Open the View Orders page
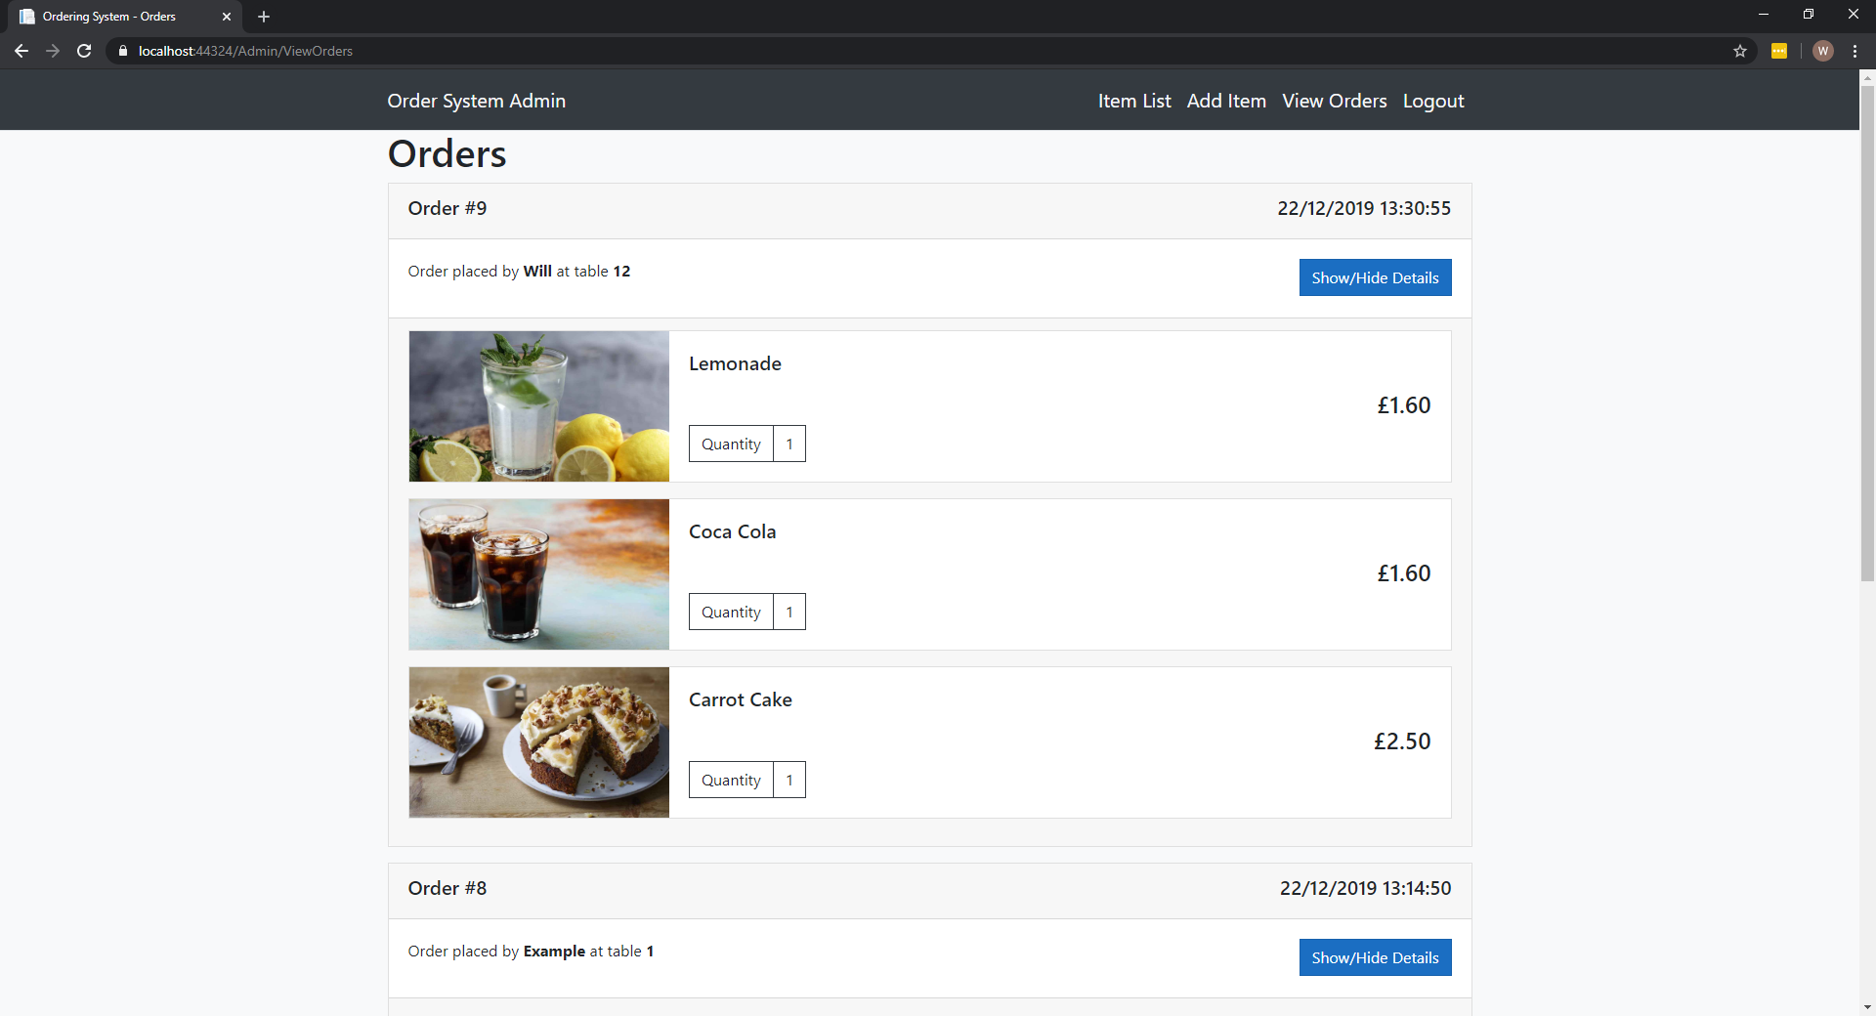This screenshot has width=1876, height=1016. click(x=1335, y=101)
